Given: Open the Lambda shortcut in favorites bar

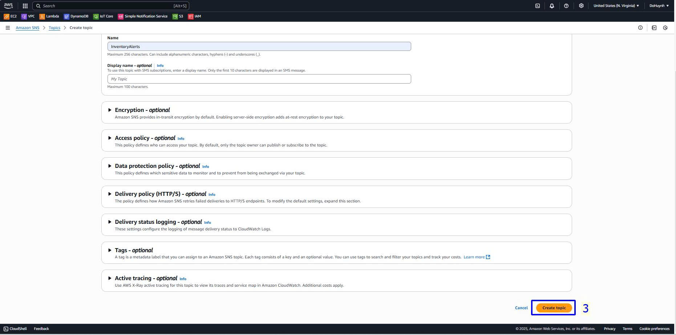Looking at the screenshot, I should [49, 16].
